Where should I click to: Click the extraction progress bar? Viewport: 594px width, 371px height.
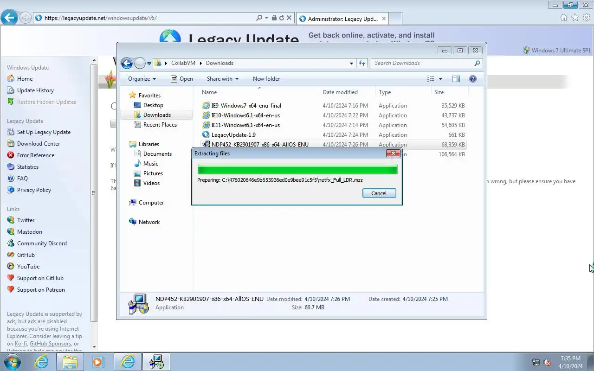point(297,169)
